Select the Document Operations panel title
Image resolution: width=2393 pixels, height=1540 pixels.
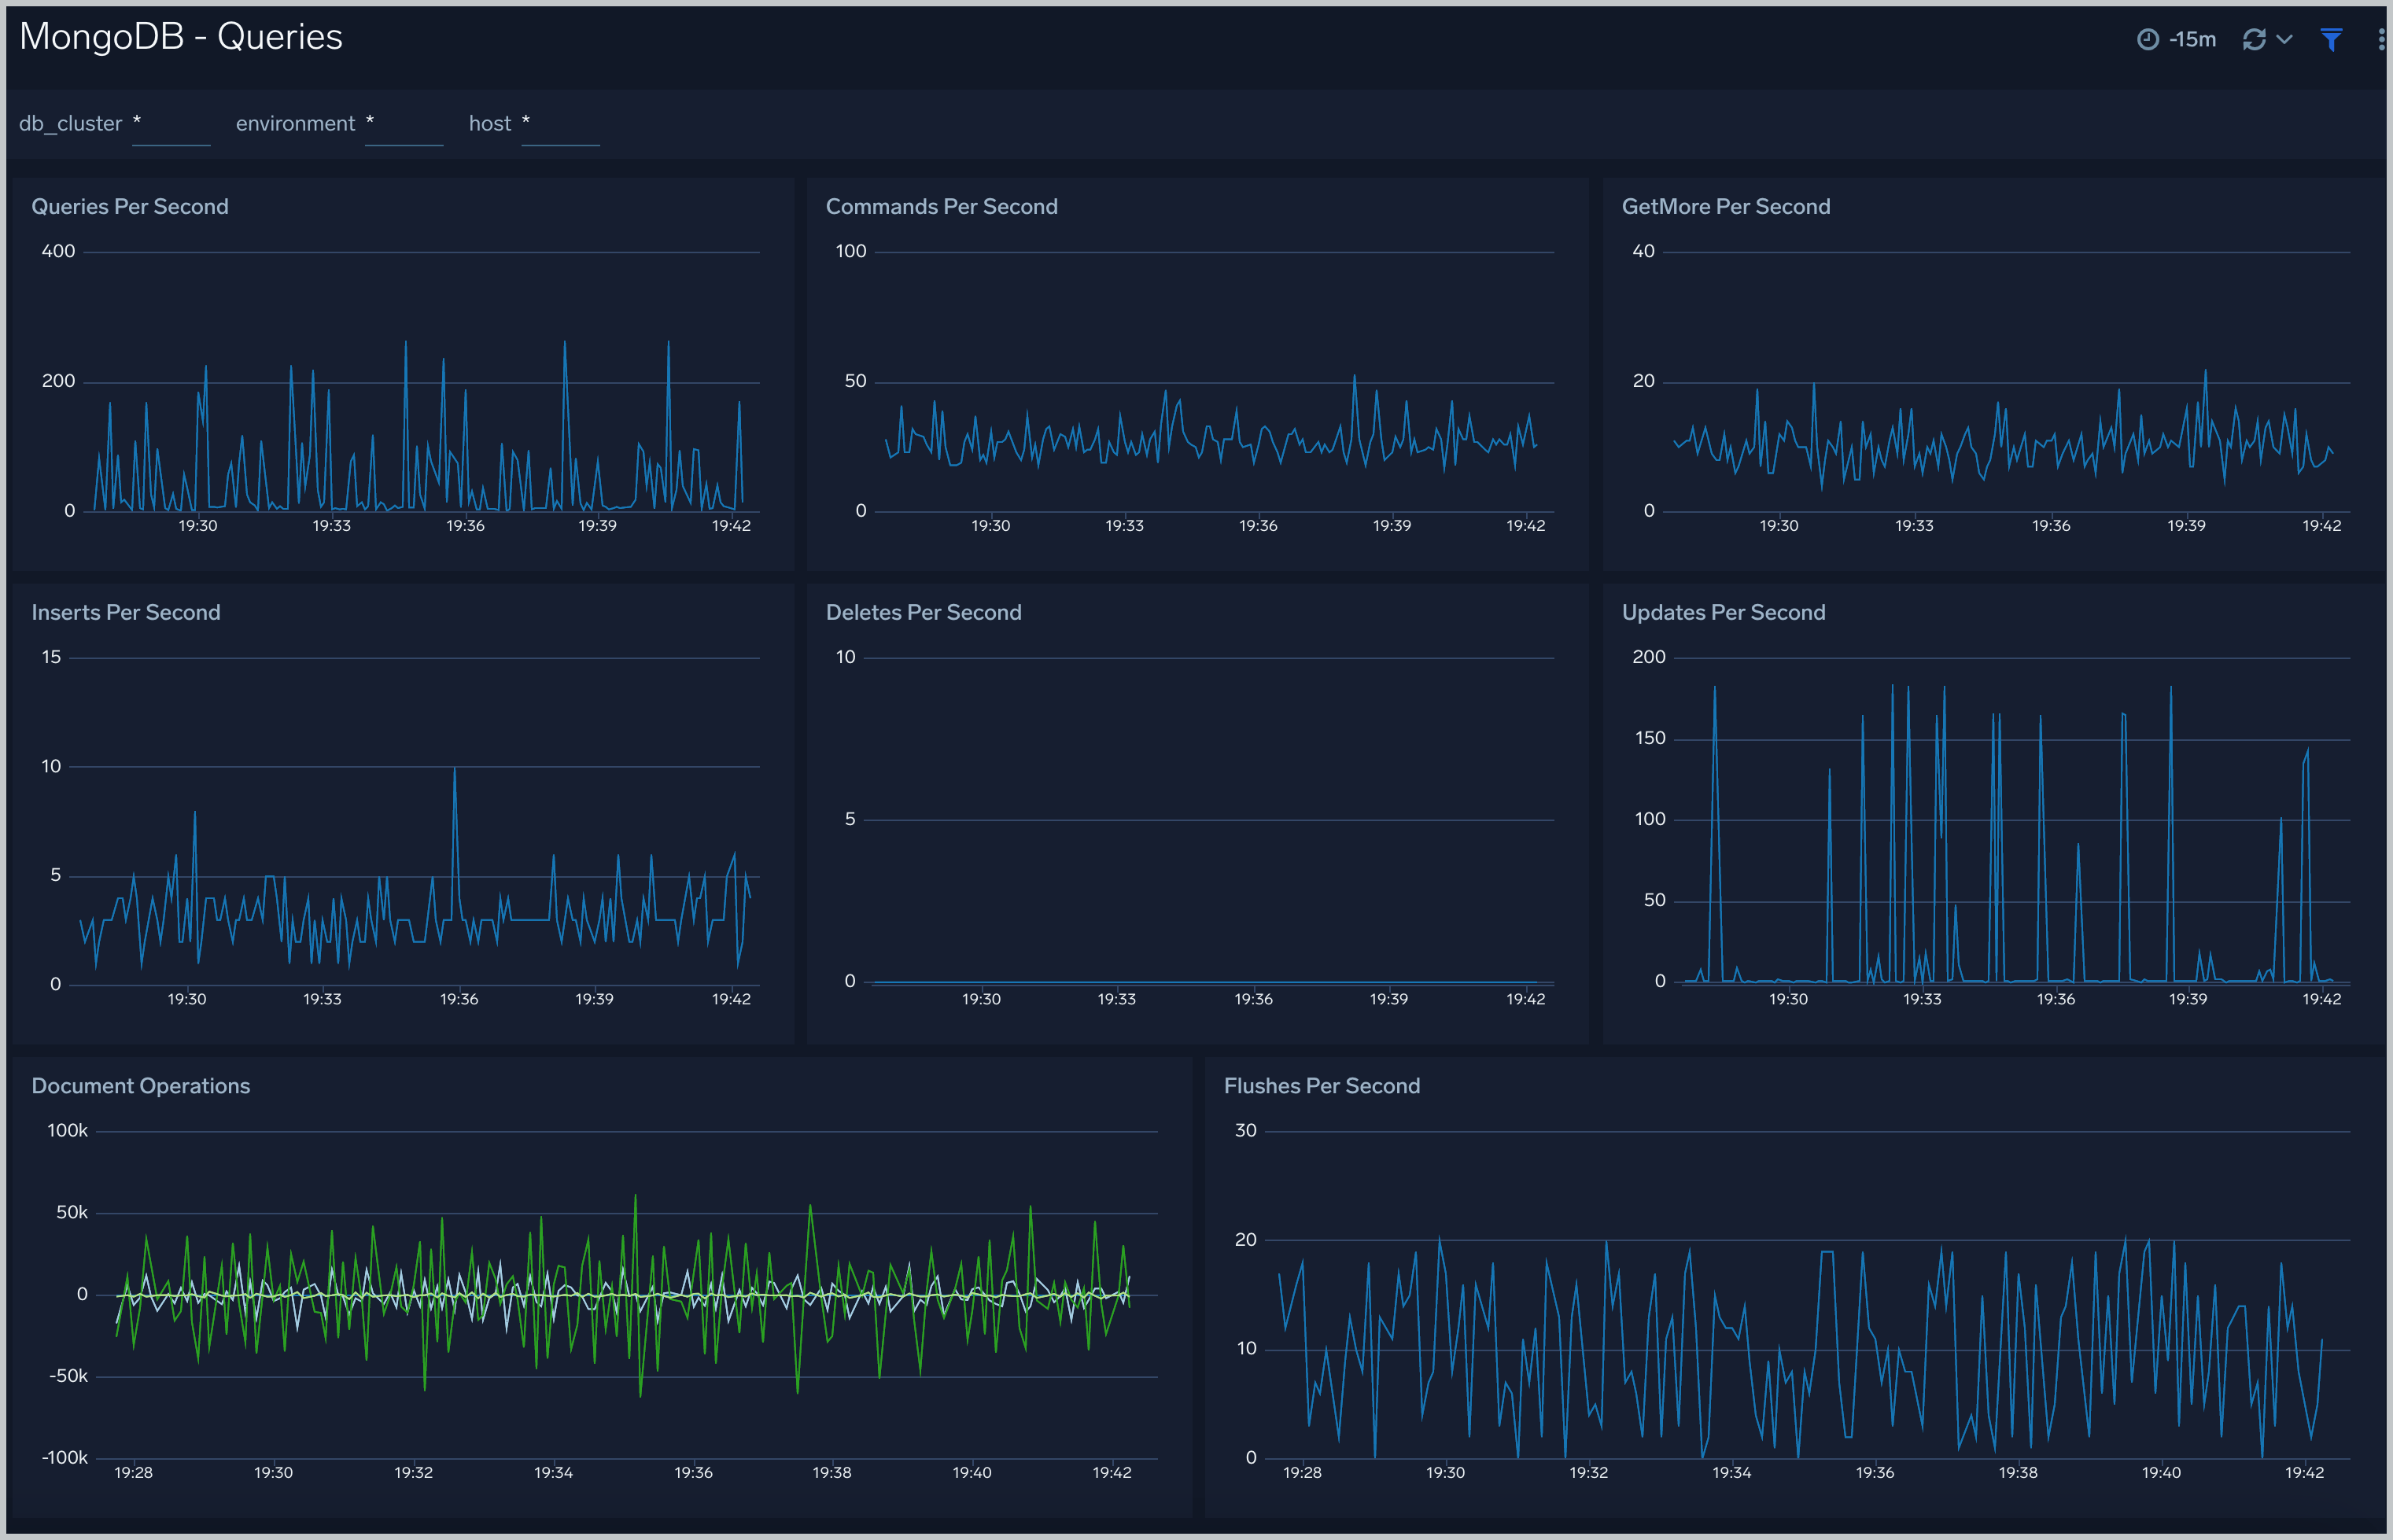pos(141,1085)
